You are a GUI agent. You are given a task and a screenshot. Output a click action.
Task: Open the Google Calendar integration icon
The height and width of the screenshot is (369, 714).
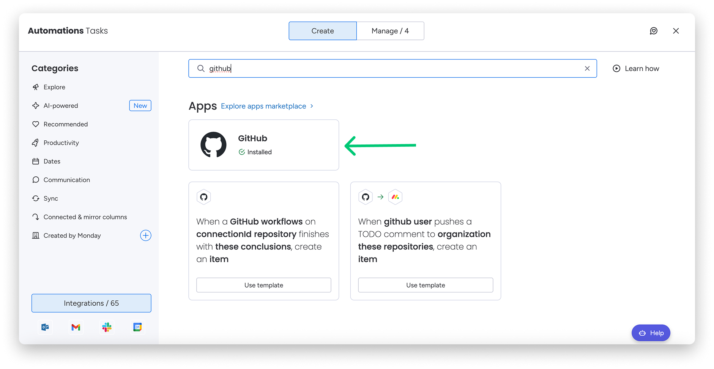(137, 327)
